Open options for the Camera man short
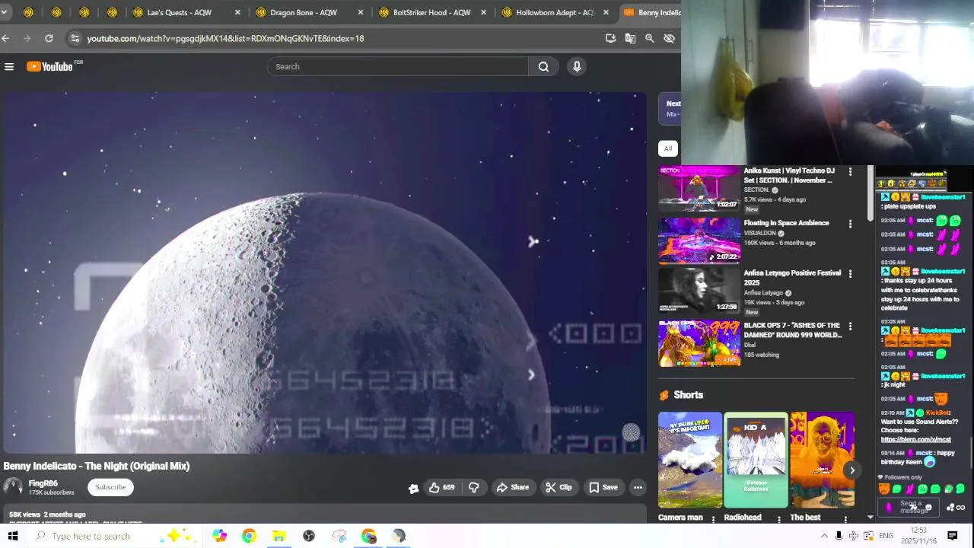Screen dimensions: 974x548 (x=713, y=519)
